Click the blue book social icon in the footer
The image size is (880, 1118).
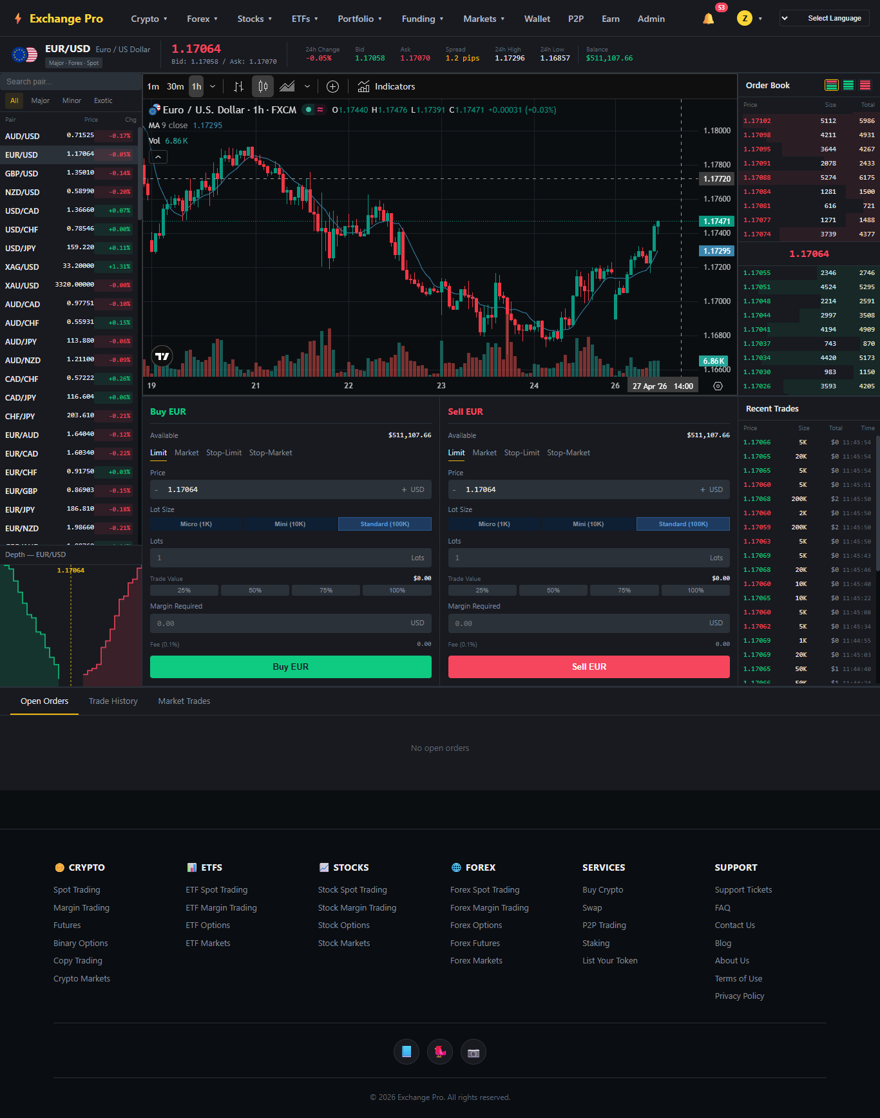(x=407, y=1052)
